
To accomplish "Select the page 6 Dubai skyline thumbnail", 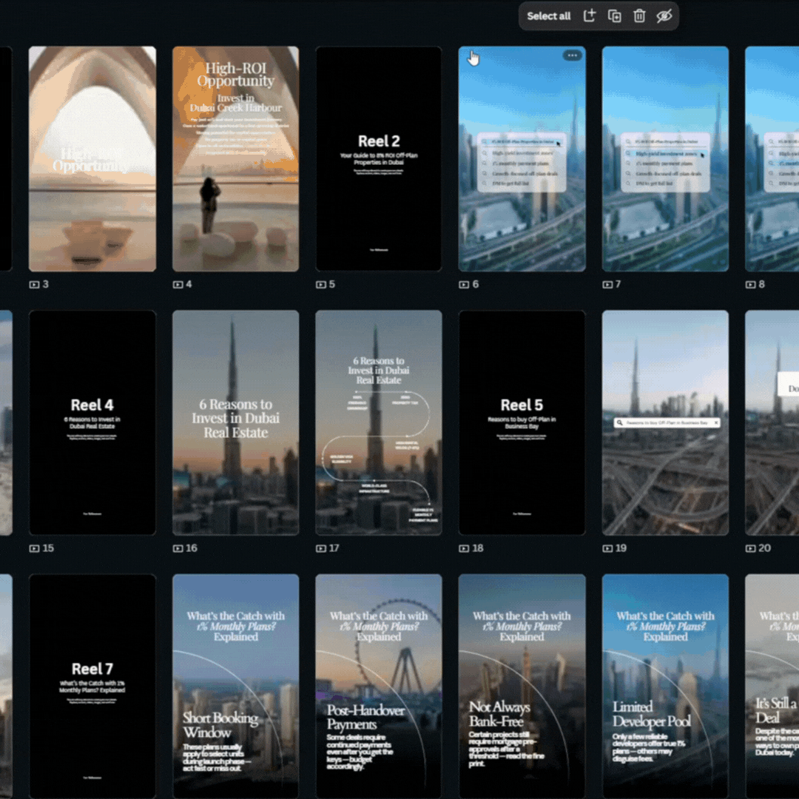I will click(522, 158).
